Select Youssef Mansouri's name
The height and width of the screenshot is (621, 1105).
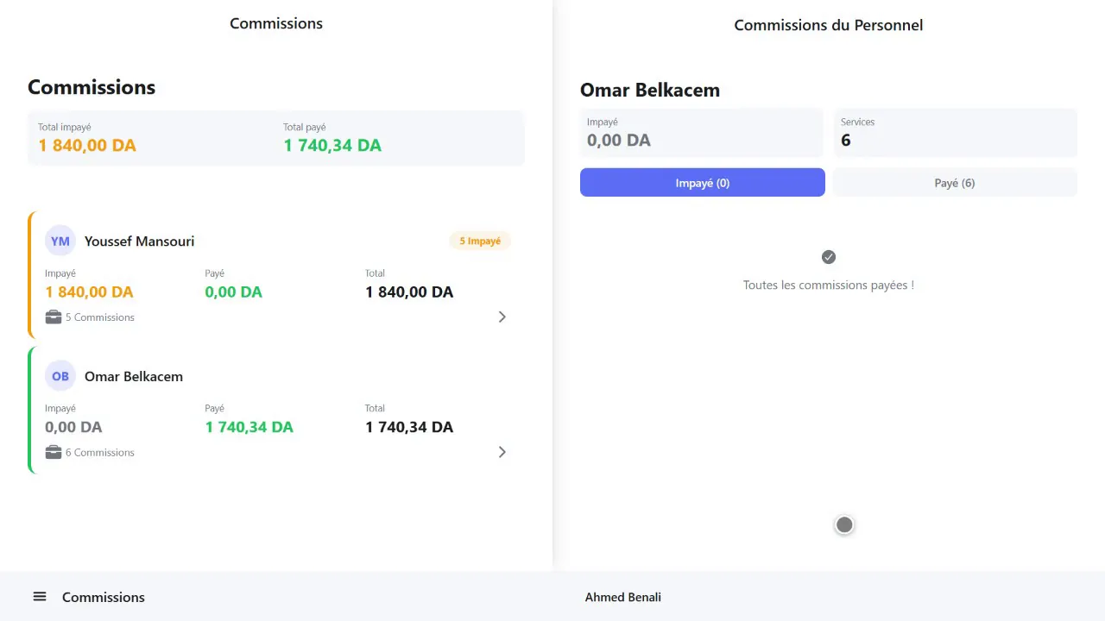140,241
